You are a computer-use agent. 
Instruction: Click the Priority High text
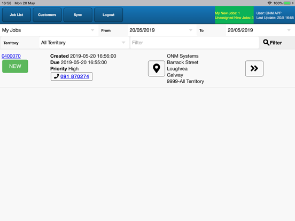pos(64,69)
